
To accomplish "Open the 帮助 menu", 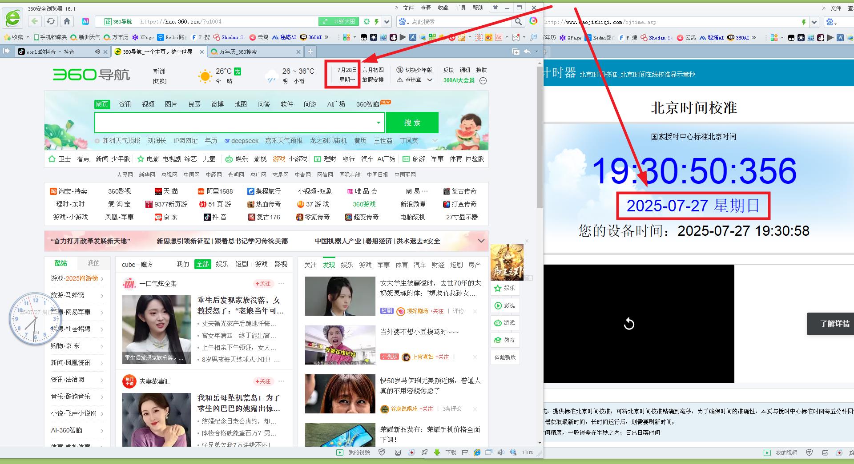I will pos(478,8).
